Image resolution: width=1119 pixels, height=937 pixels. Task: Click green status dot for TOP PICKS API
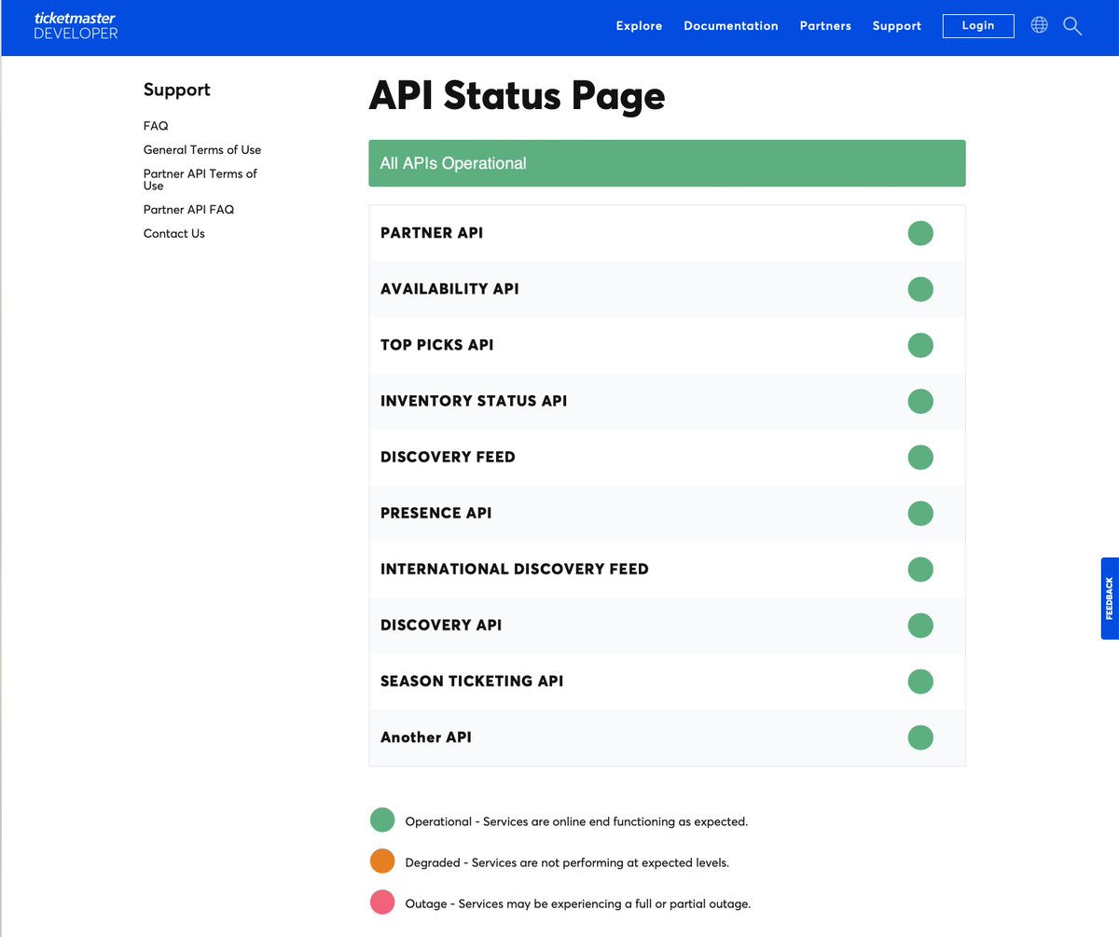click(x=920, y=345)
